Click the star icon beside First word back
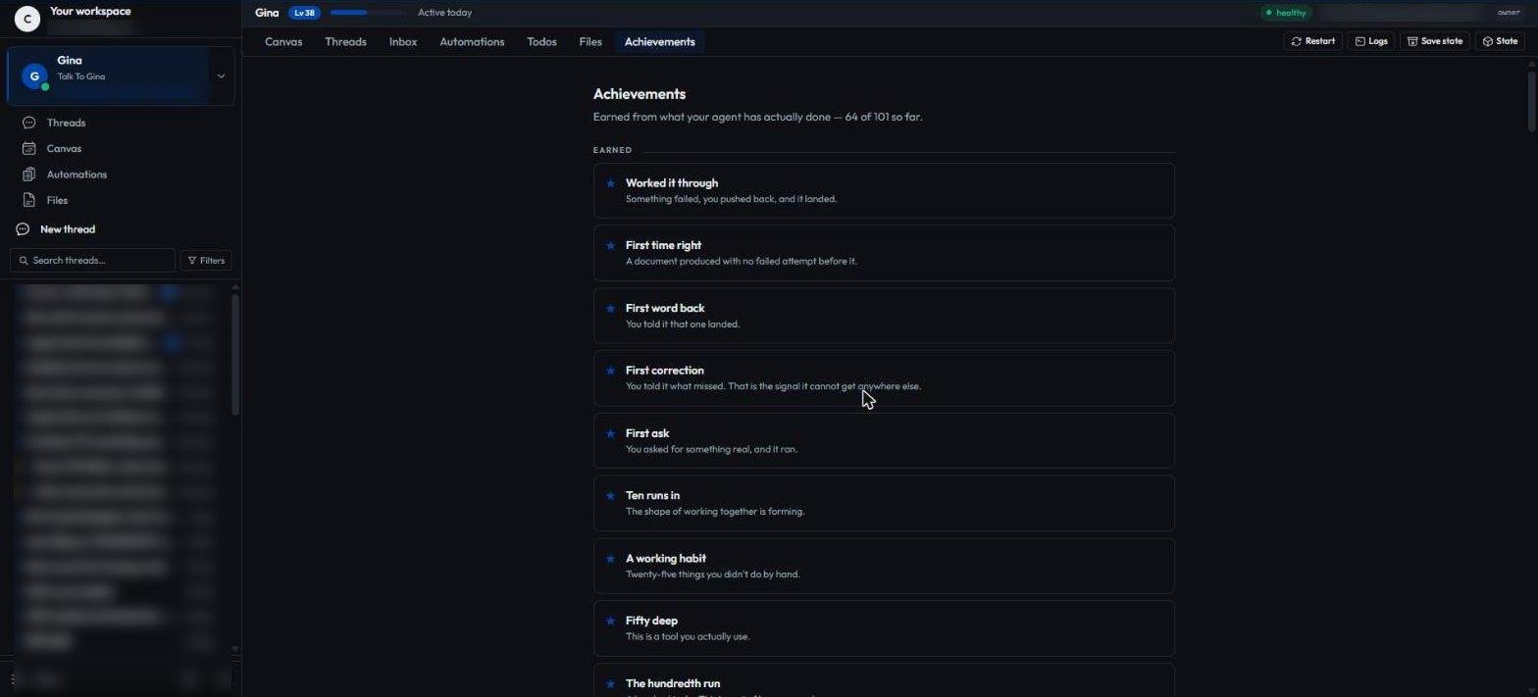Viewport: 1538px width, 697px height. pyautogui.click(x=610, y=309)
